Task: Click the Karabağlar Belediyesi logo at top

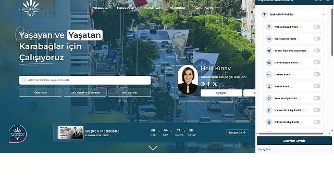Action: click(31, 8)
